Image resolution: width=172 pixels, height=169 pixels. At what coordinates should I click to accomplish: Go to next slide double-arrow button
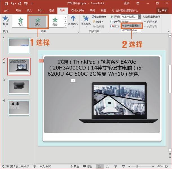(170, 157)
